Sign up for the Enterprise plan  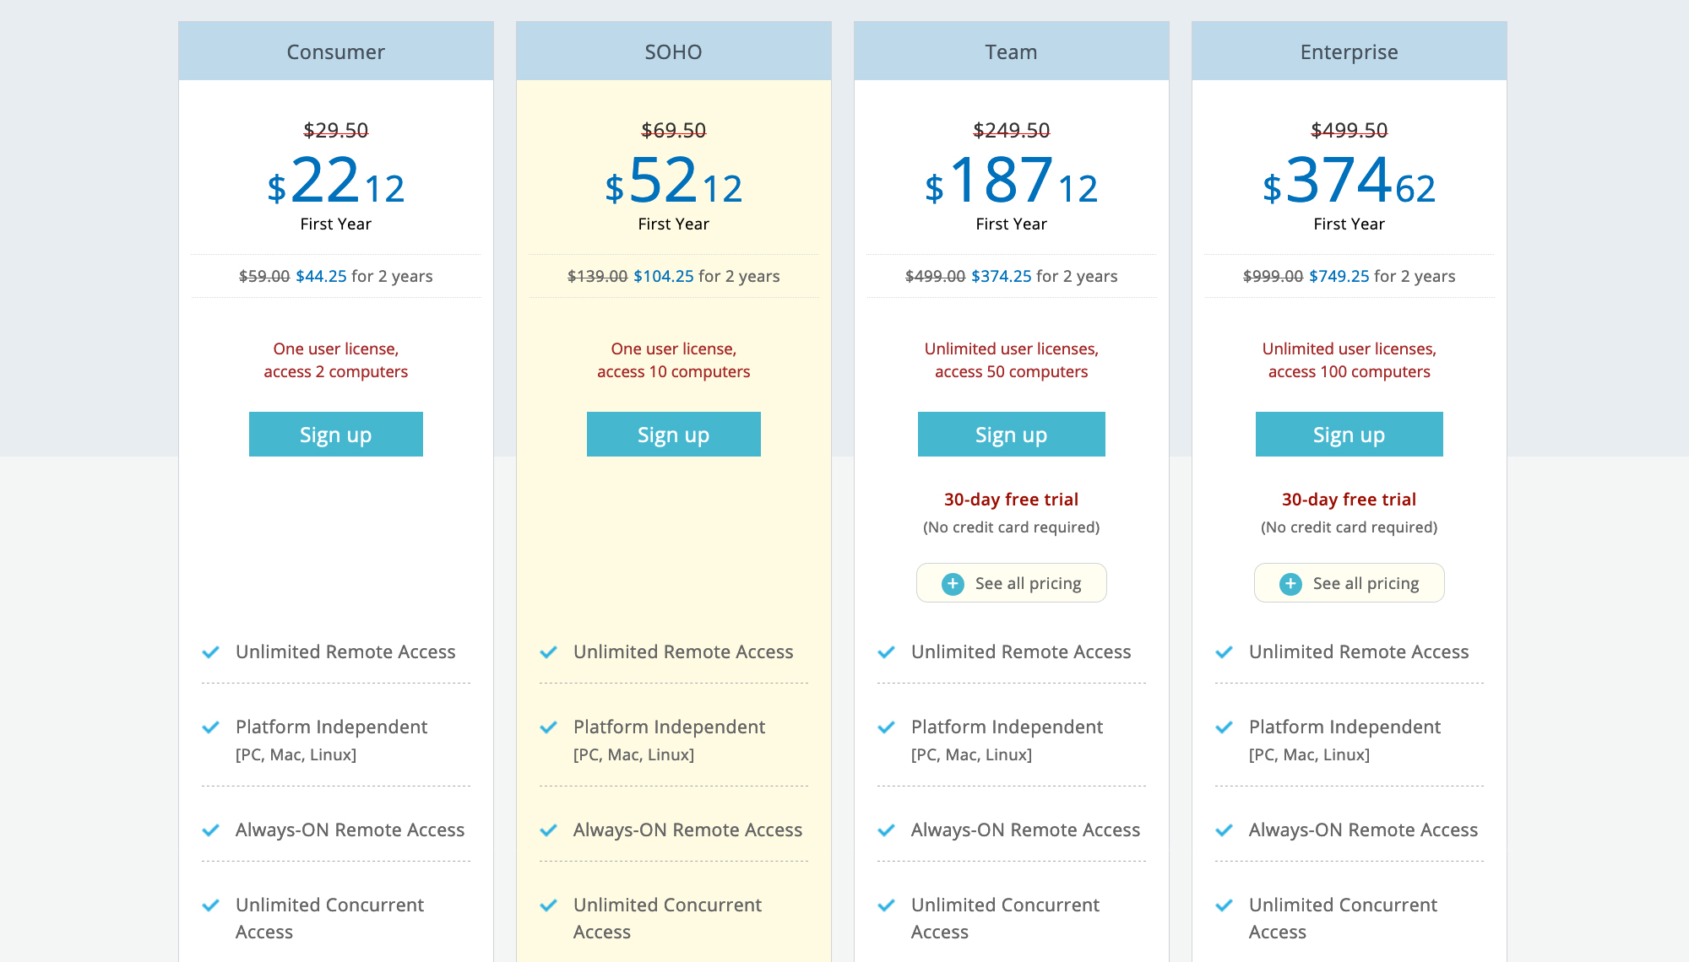coord(1349,435)
